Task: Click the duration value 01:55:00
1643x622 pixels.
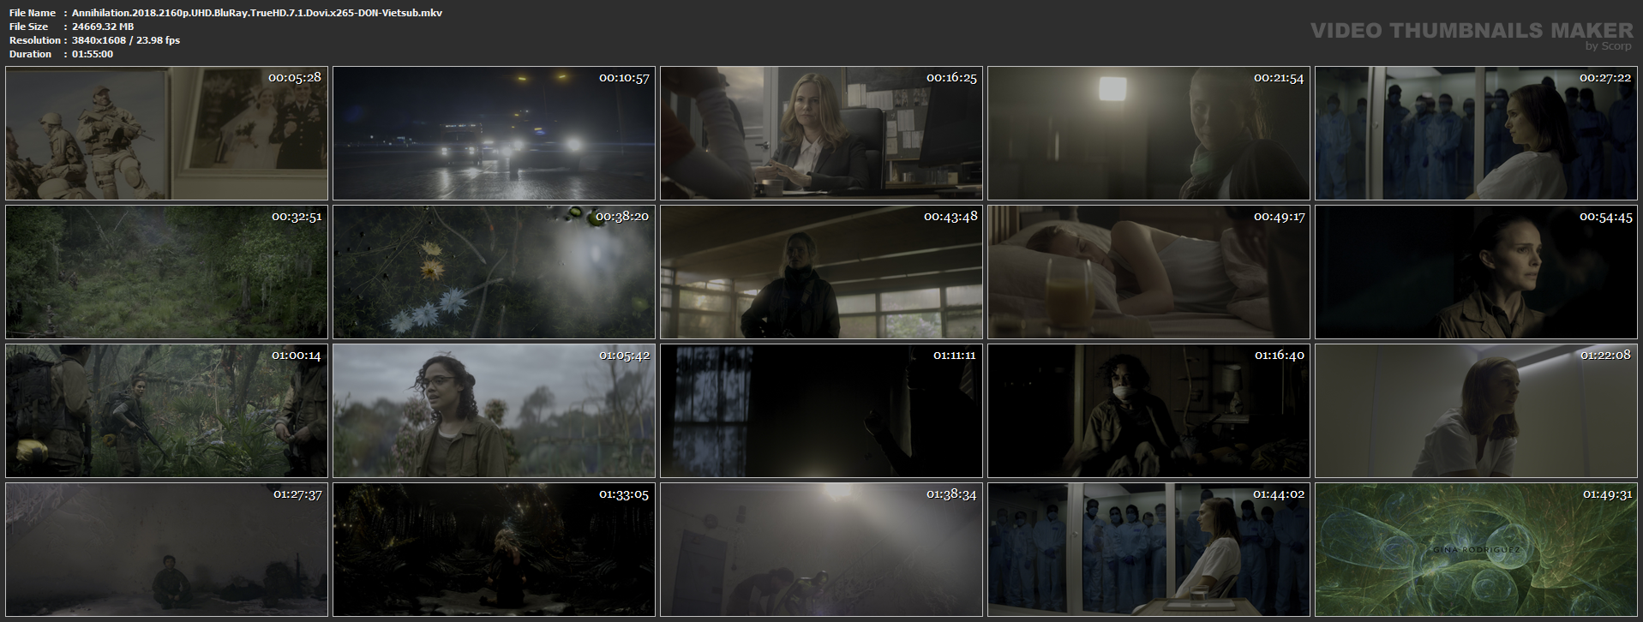Action: pyautogui.click(x=93, y=54)
